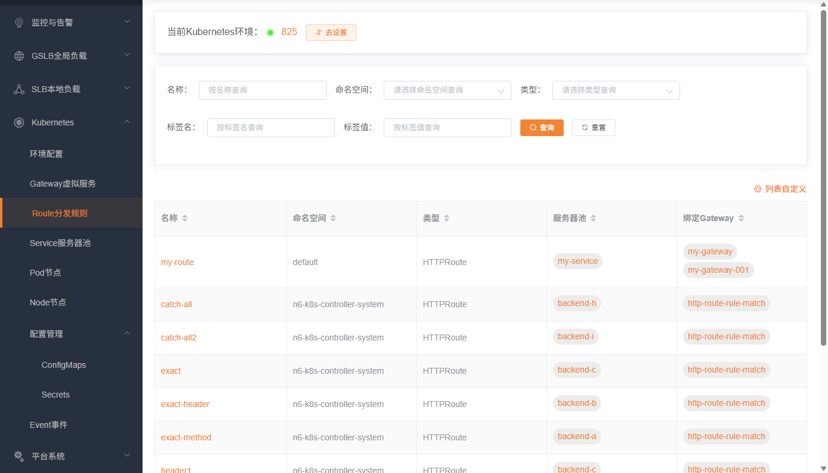Open the namespace filter dropdown
This screenshot has width=828, height=473.
[447, 90]
